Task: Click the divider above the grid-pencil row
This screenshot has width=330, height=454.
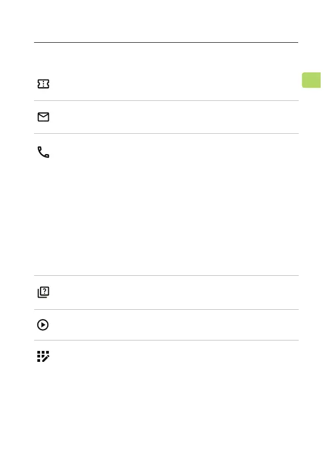Action: (x=166, y=340)
